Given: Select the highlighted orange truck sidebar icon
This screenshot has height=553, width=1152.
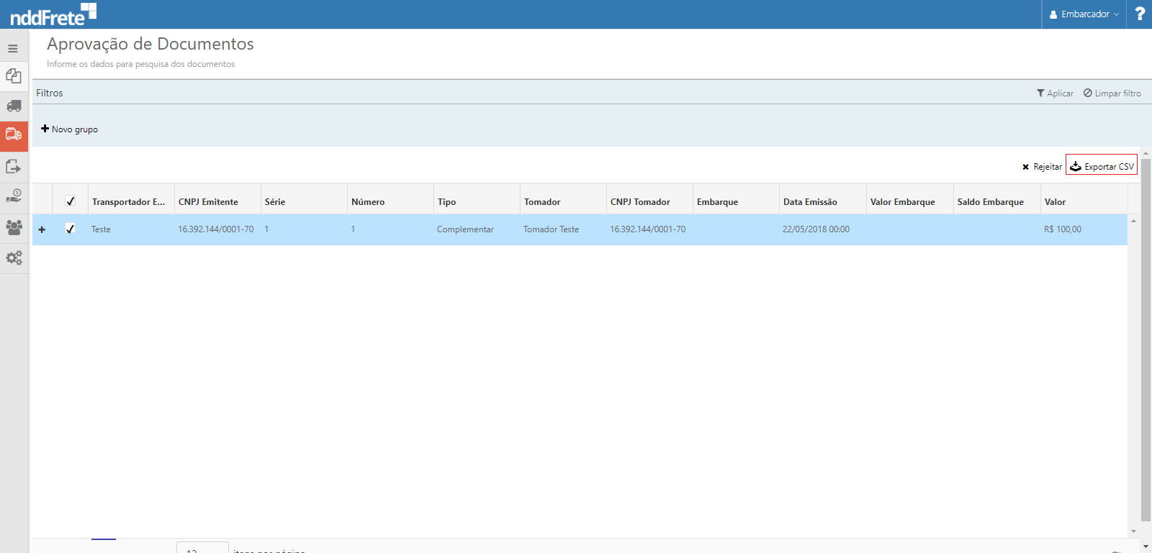Looking at the screenshot, I should [x=14, y=135].
